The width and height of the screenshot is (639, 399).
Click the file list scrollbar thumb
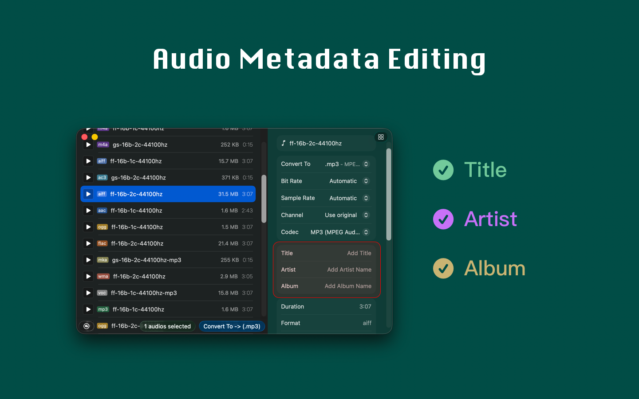264,199
